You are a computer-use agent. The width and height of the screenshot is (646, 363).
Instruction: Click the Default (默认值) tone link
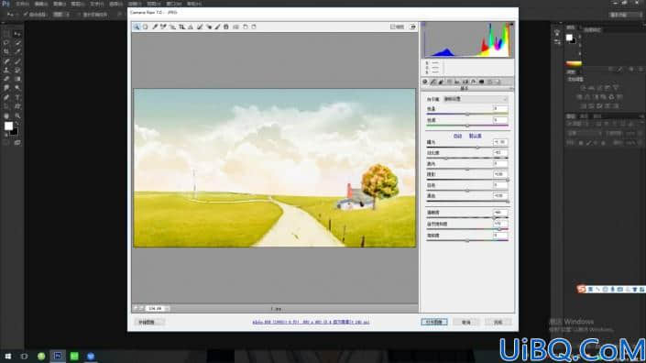[475, 136]
